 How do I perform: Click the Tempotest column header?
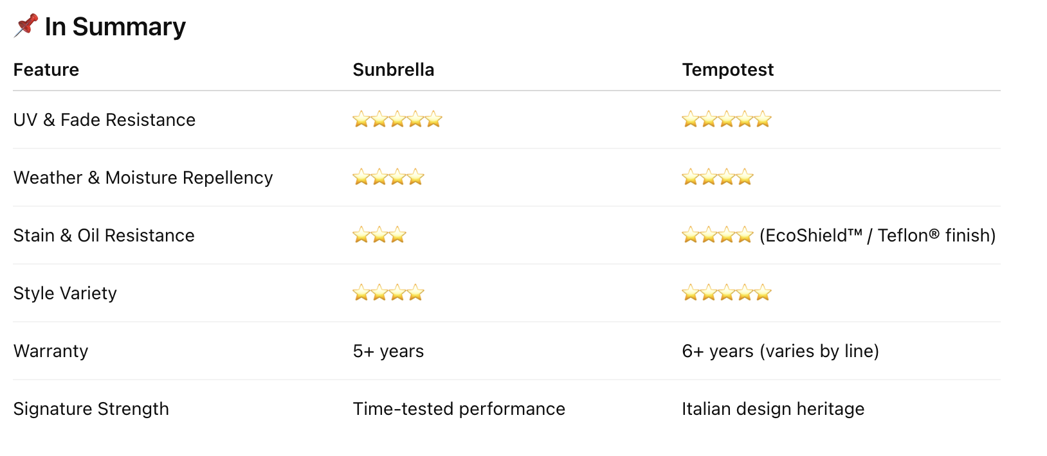pyautogui.click(x=727, y=69)
